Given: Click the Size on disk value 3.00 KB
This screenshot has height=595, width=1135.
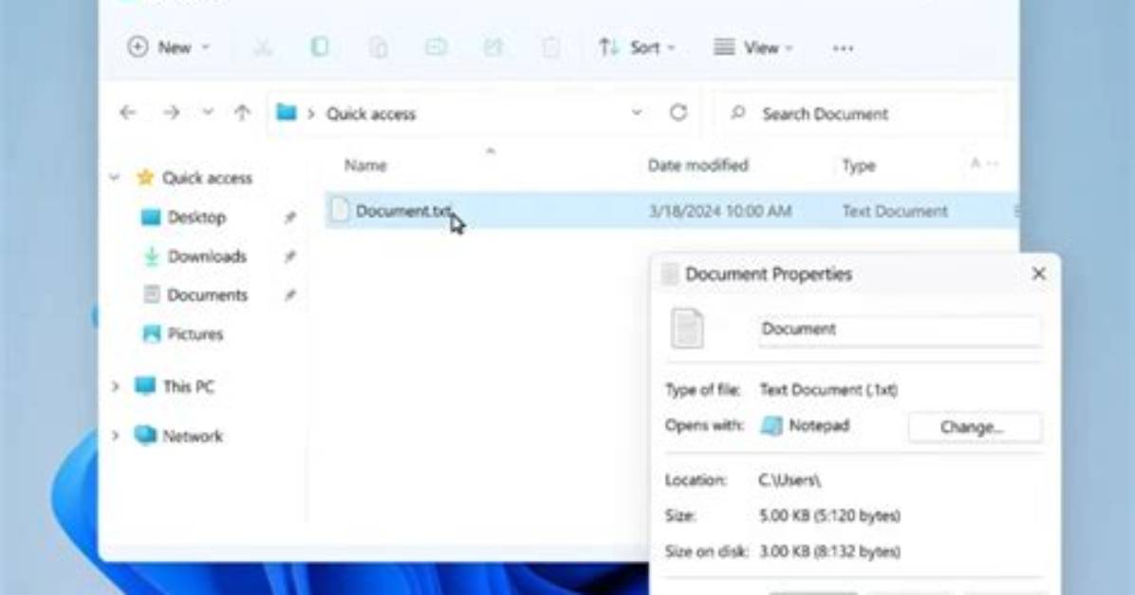Looking at the screenshot, I should [829, 551].
